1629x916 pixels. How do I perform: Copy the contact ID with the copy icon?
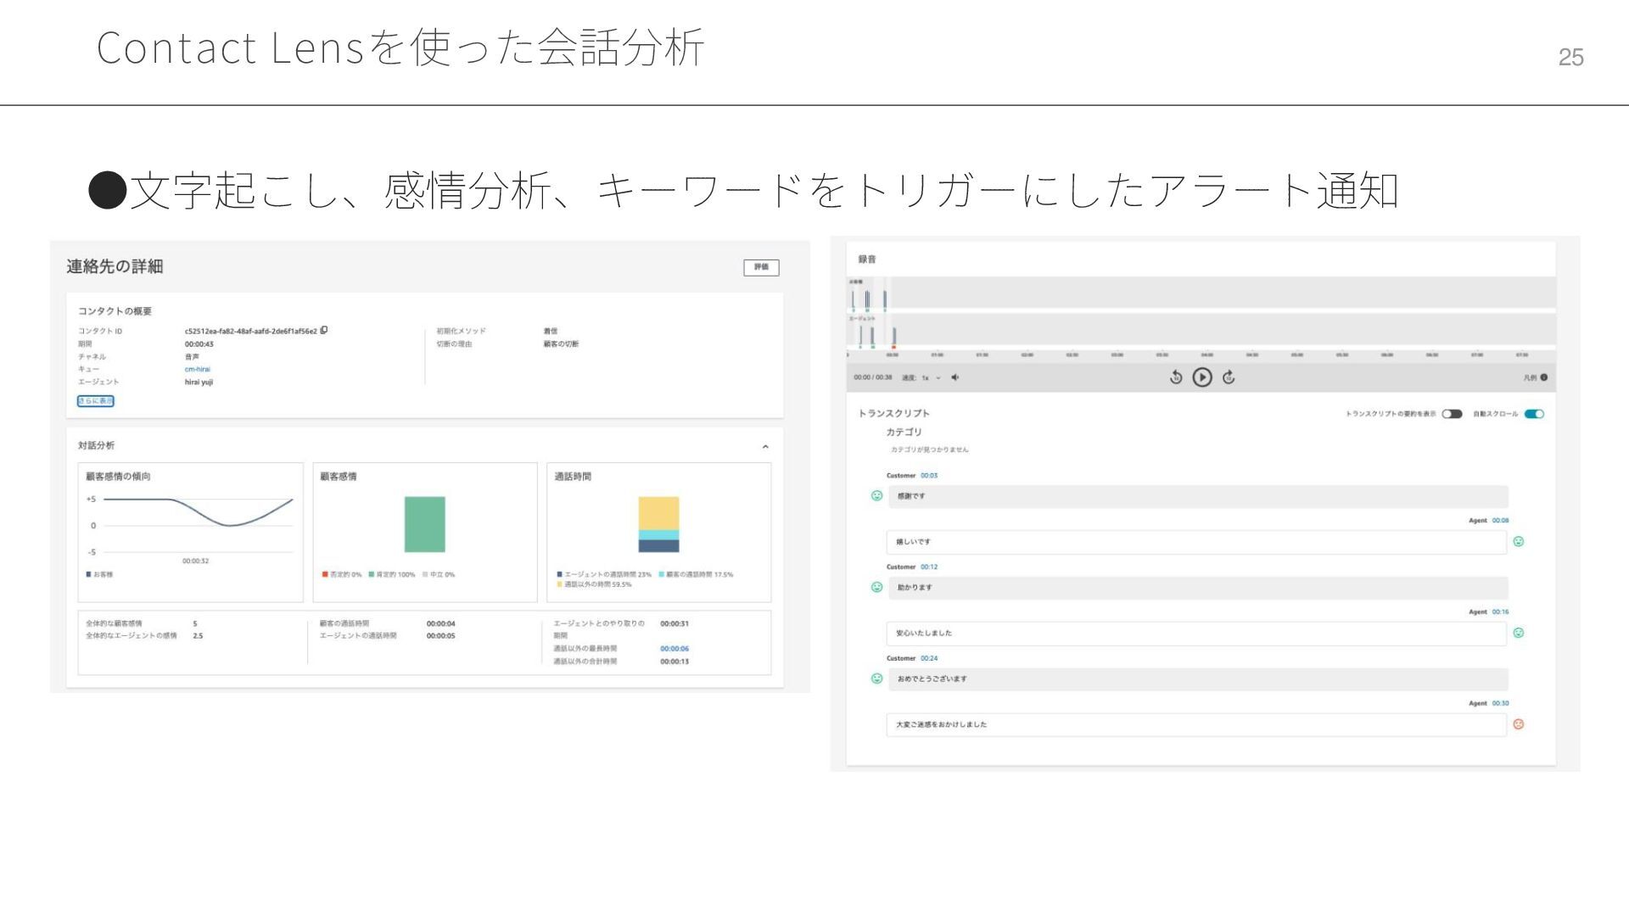(324, 331)
